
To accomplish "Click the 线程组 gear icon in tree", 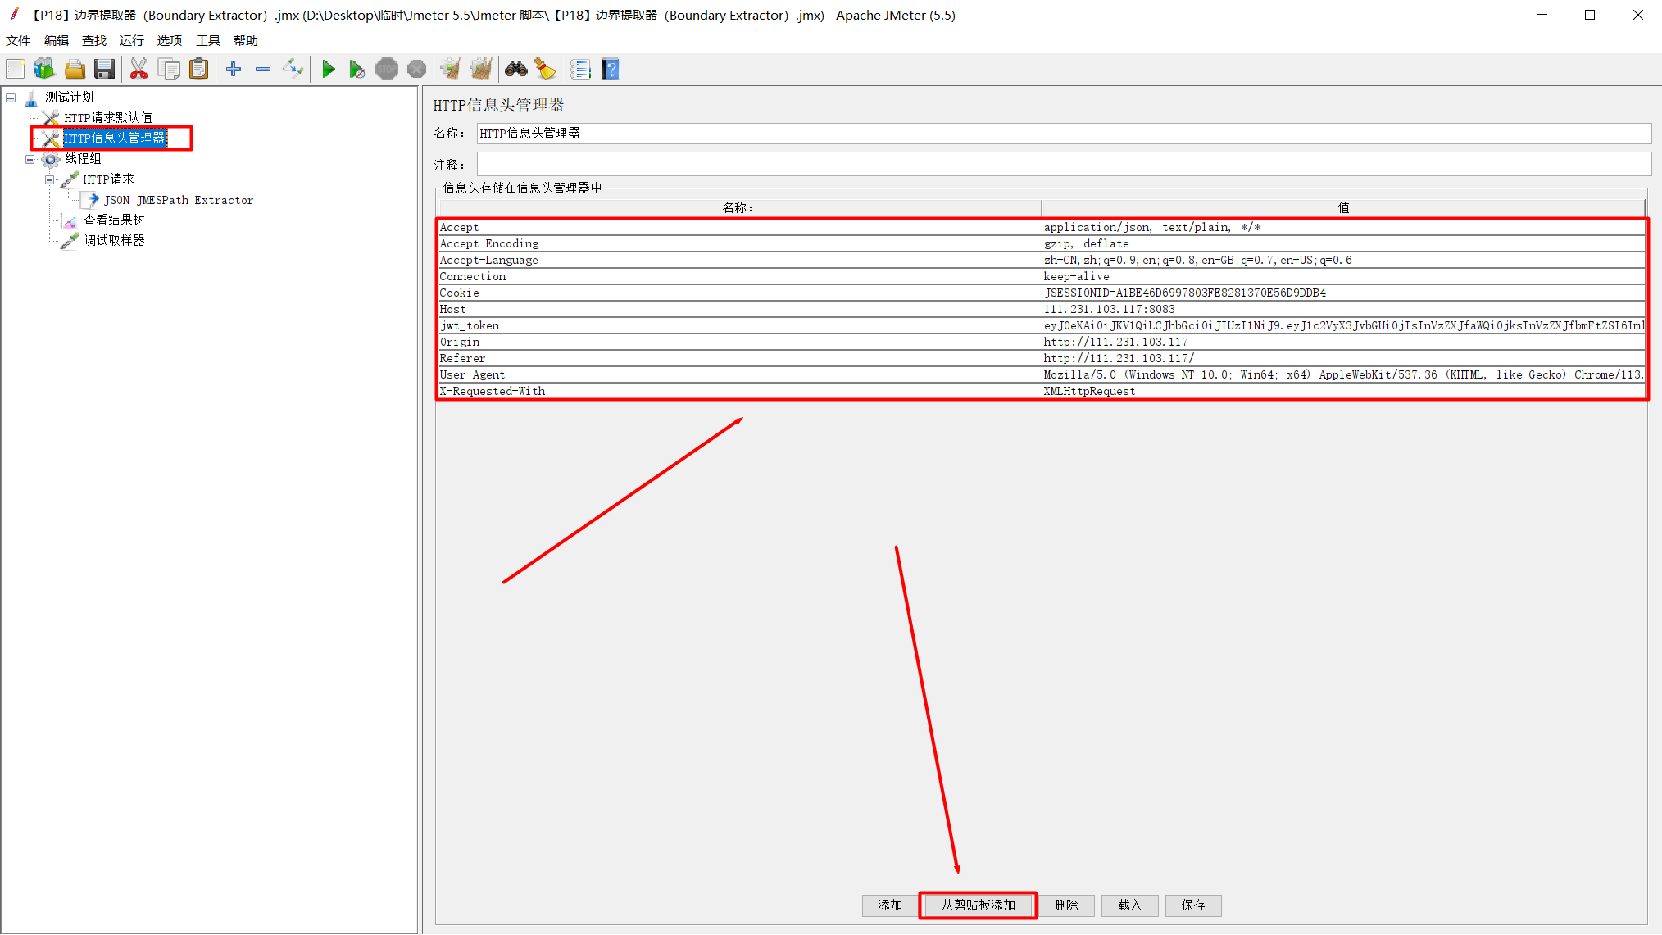I will (51, 159).
